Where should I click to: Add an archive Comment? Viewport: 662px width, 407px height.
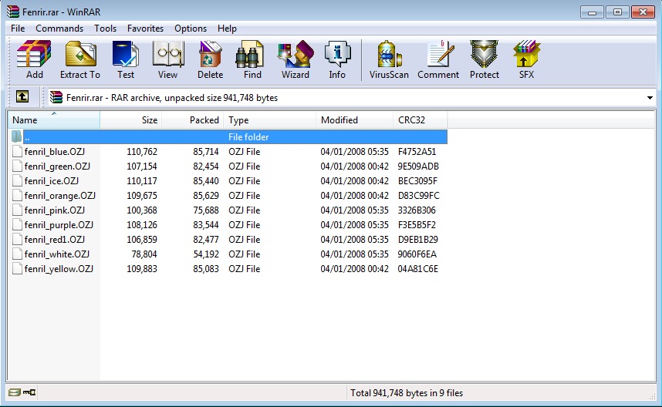[438, 59]
